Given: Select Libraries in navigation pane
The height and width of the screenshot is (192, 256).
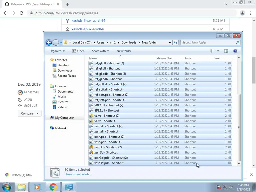Looking at the screenshot, I should click(x=60, y=86).
